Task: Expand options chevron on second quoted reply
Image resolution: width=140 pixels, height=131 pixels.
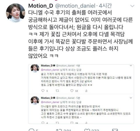Action: click(x=131, y=98)
